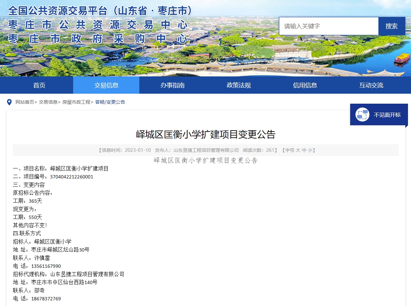
Task: Open 信用信息 navigation item
Action: click(x=305, y=85)
